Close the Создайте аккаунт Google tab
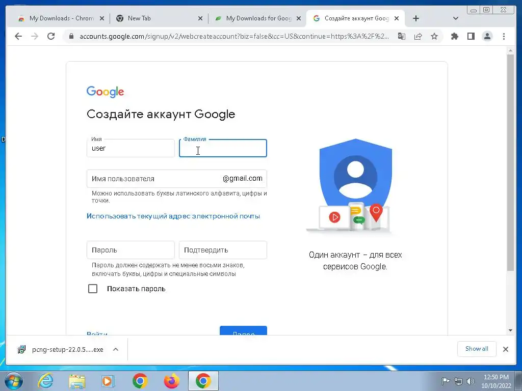The image size is (522, 391). tap(397, 19)
